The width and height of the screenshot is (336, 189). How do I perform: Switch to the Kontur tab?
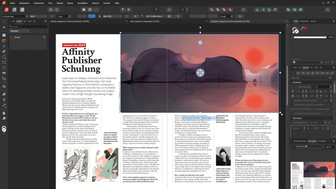coord(313,21)
